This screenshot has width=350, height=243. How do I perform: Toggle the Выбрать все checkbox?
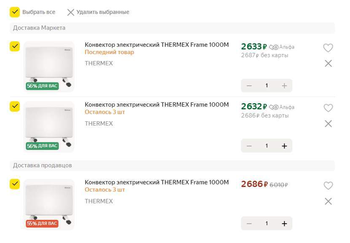(15, 12)
